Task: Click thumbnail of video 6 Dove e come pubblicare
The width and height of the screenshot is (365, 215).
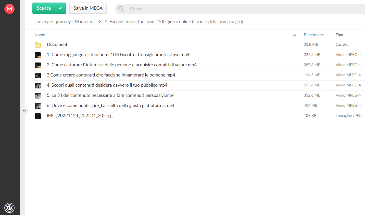Action: (x=38, y=106)
